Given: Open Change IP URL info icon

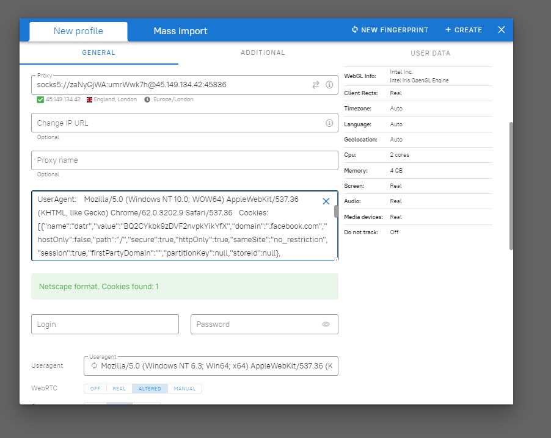Looking at the screenshot, I should [329, 123].
